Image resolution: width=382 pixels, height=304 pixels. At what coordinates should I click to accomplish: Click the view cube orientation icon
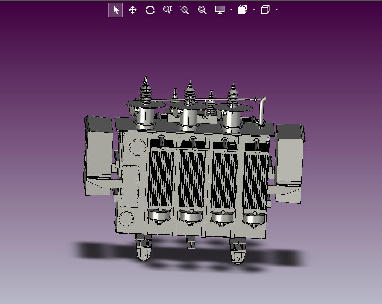point(265,10)
